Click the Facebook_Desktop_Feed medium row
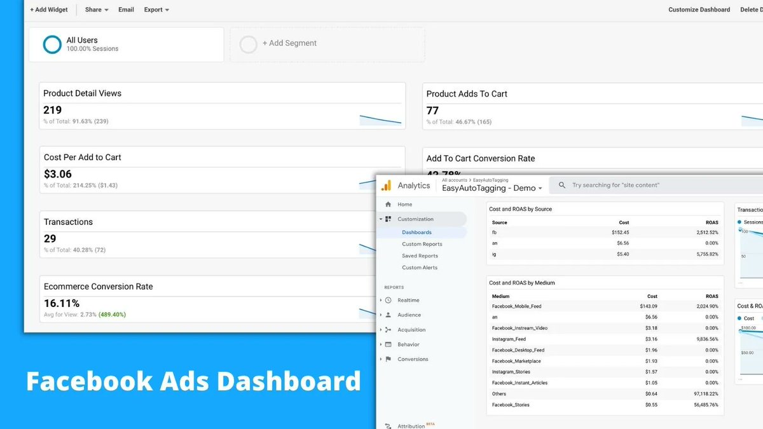Viewport: 763px width, 429px height. [605, 350]
